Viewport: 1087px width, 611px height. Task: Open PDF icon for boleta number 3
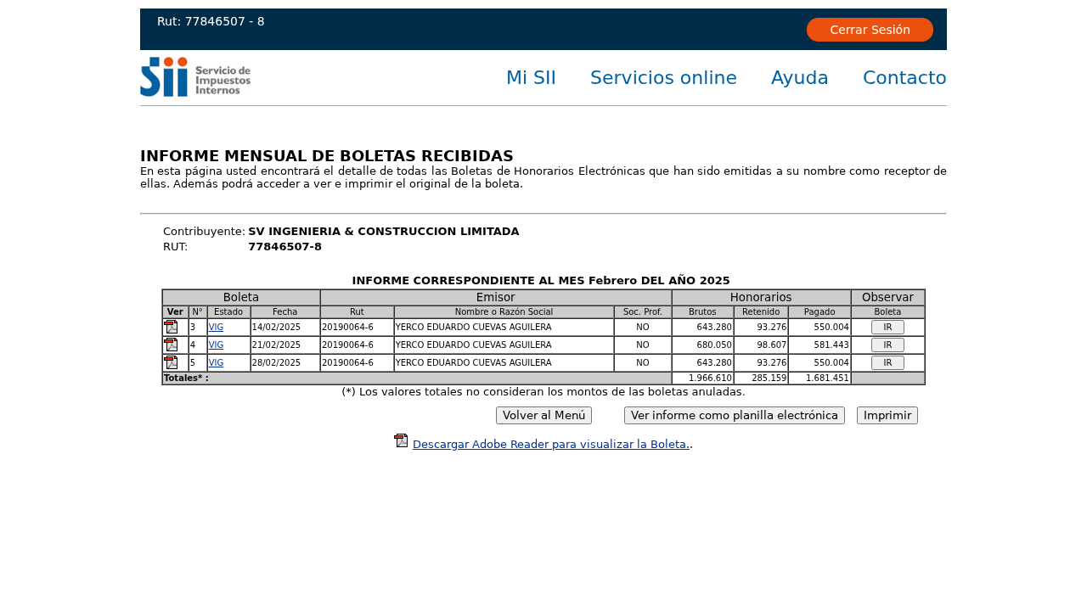(x=171, y=327)
